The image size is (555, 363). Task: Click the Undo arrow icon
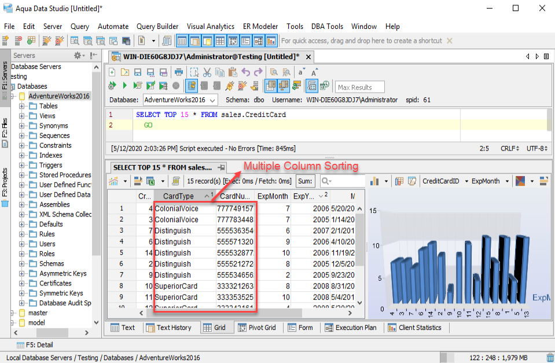pyautogui.click(x=245, y=72)
